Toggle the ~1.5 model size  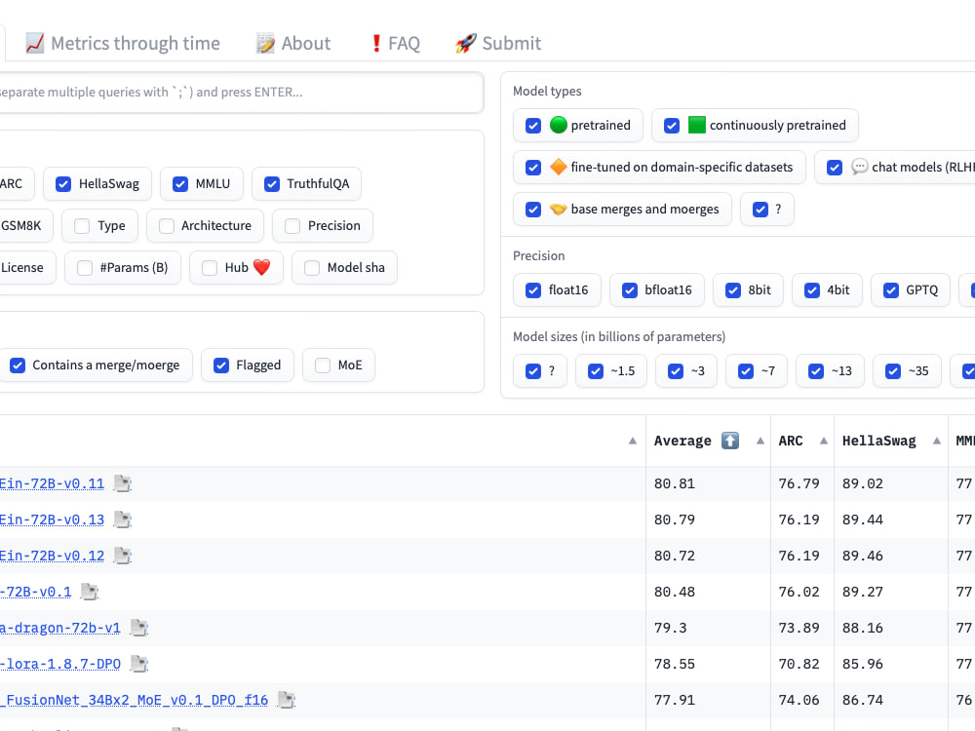596,371
